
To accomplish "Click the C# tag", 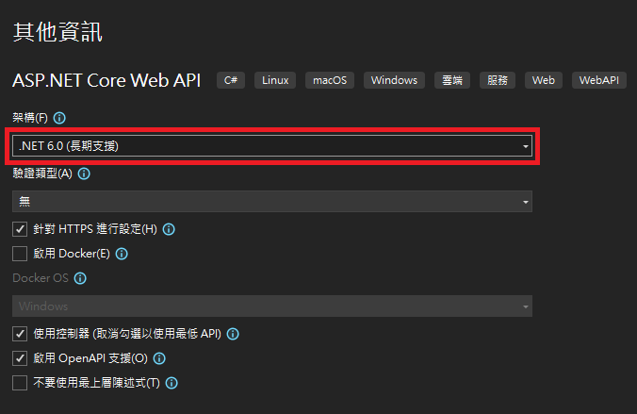I will 231,80.
